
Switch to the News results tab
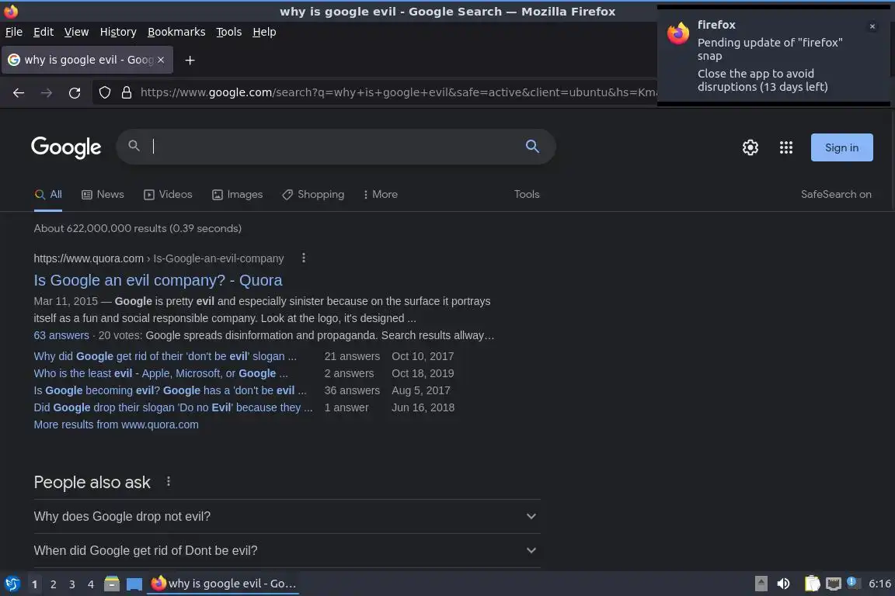click(x=103, y=195)
